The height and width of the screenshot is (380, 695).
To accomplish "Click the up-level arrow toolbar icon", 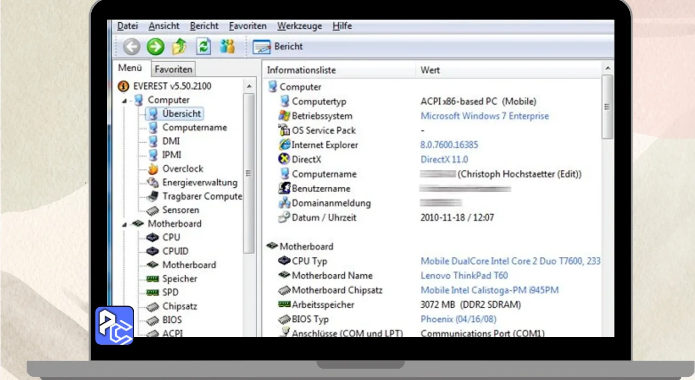I will 179,47.
